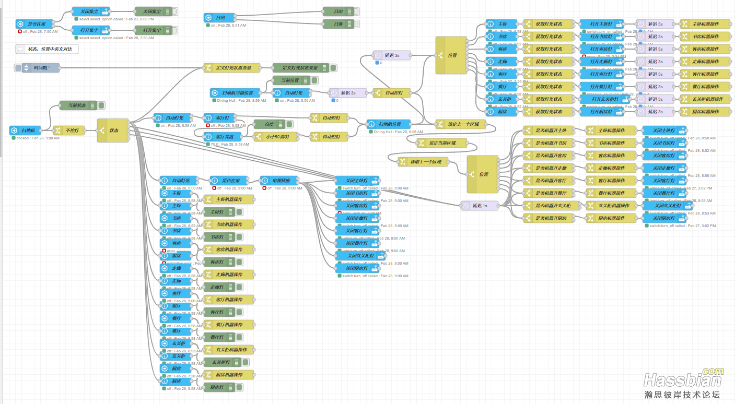Click status text 'on : Feb 28, 6:51 AM'
This screenshot has height=404, width=735.
[x=228, y=25]
